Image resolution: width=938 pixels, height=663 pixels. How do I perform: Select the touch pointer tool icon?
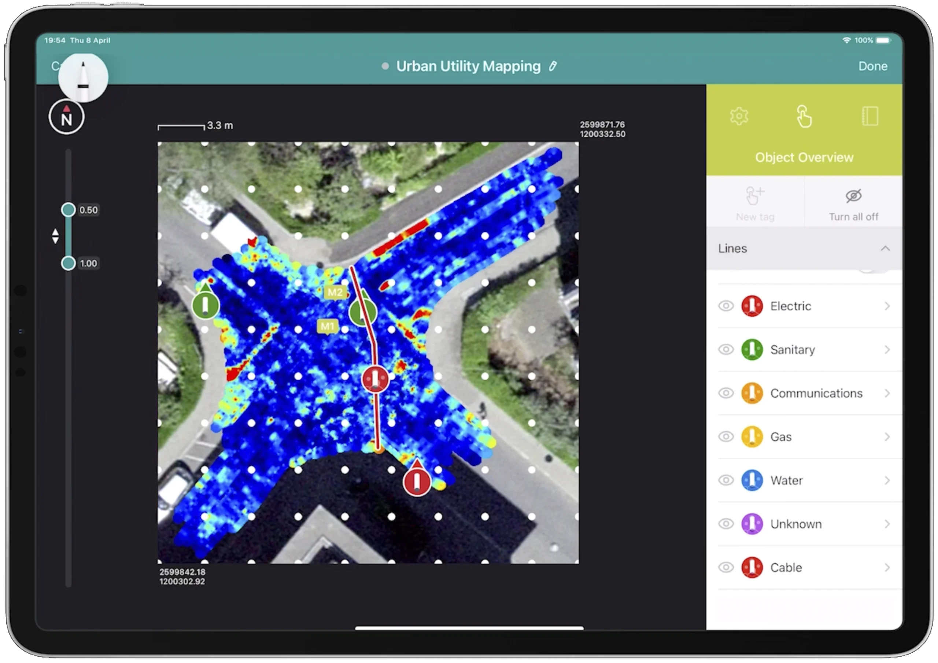[804, 117]
